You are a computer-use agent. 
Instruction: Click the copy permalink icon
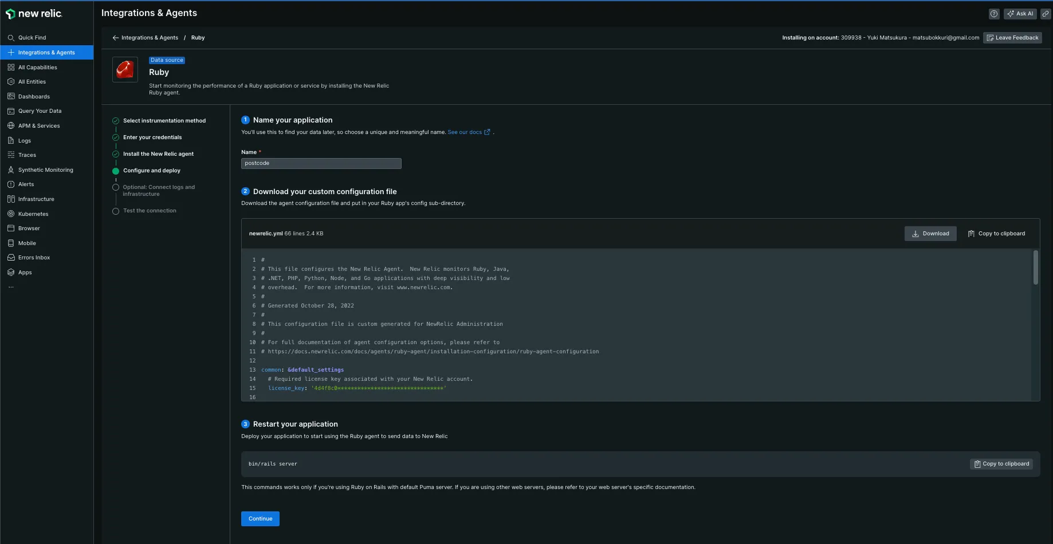coord(1046,14)
